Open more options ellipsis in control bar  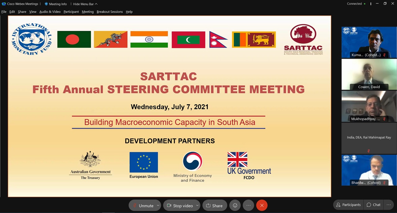(248, 206)
